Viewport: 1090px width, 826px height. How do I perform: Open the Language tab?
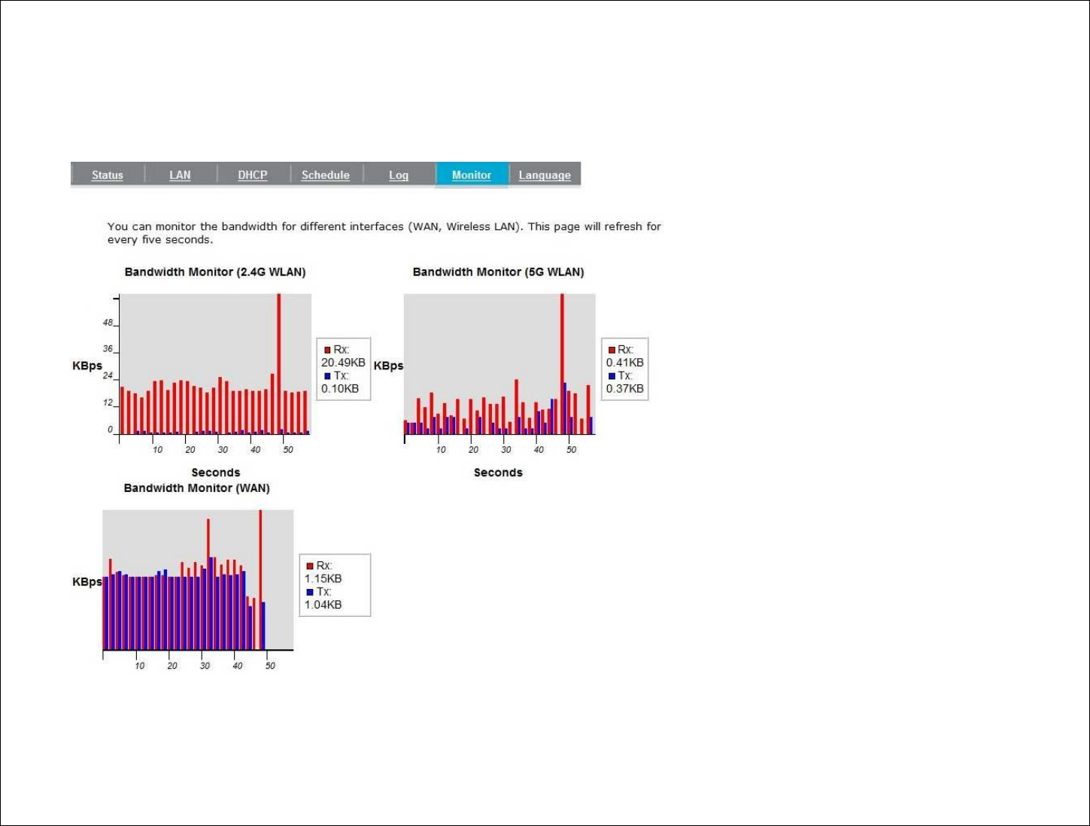point(545,175)
